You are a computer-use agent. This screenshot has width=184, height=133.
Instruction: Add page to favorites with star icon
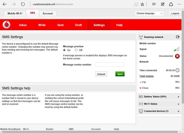[x=143, y=4]
